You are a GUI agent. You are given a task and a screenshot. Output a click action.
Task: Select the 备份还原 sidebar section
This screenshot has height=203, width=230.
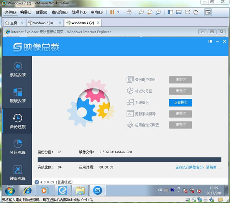(x=18, y=121)
